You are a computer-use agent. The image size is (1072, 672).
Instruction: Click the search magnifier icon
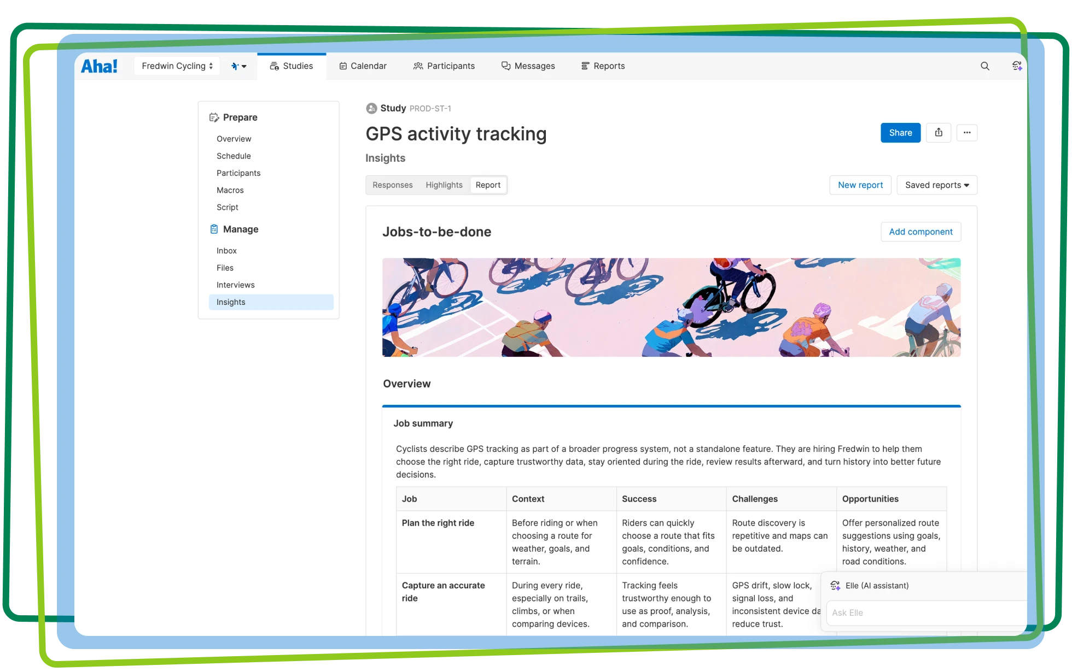click(985, 66)
